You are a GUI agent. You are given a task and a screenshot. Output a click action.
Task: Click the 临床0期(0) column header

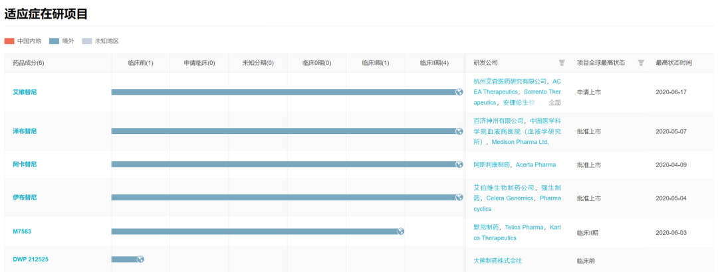pyautogui.click(x=316, y=63)
